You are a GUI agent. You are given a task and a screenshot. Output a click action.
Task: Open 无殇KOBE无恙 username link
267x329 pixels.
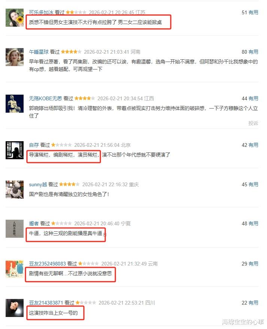point(45,98)
